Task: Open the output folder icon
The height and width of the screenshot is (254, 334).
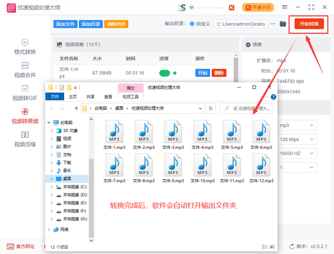Action: (283, 24)
